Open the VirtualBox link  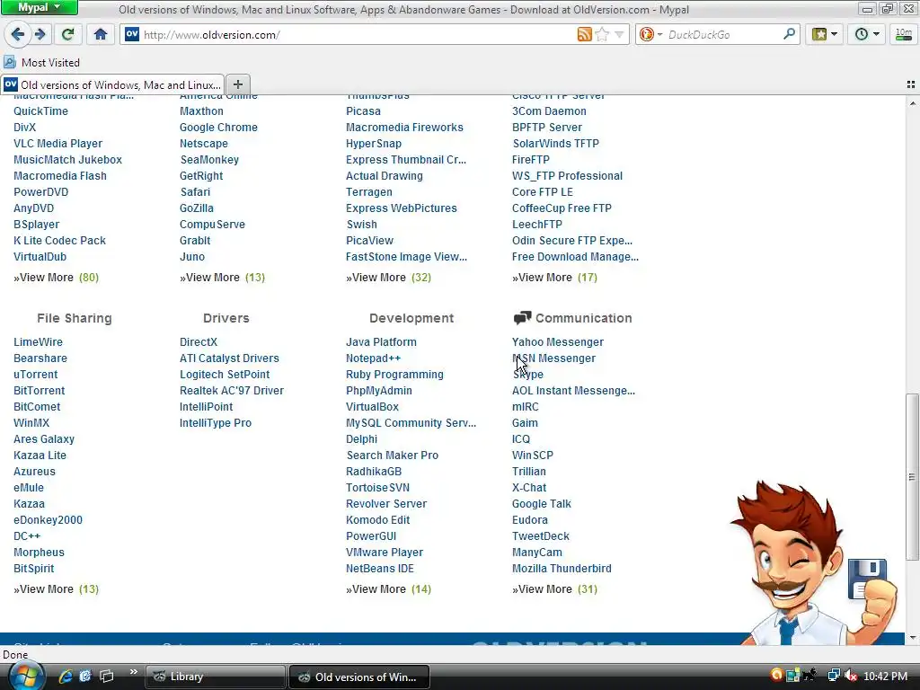click(x=372, y=406)
